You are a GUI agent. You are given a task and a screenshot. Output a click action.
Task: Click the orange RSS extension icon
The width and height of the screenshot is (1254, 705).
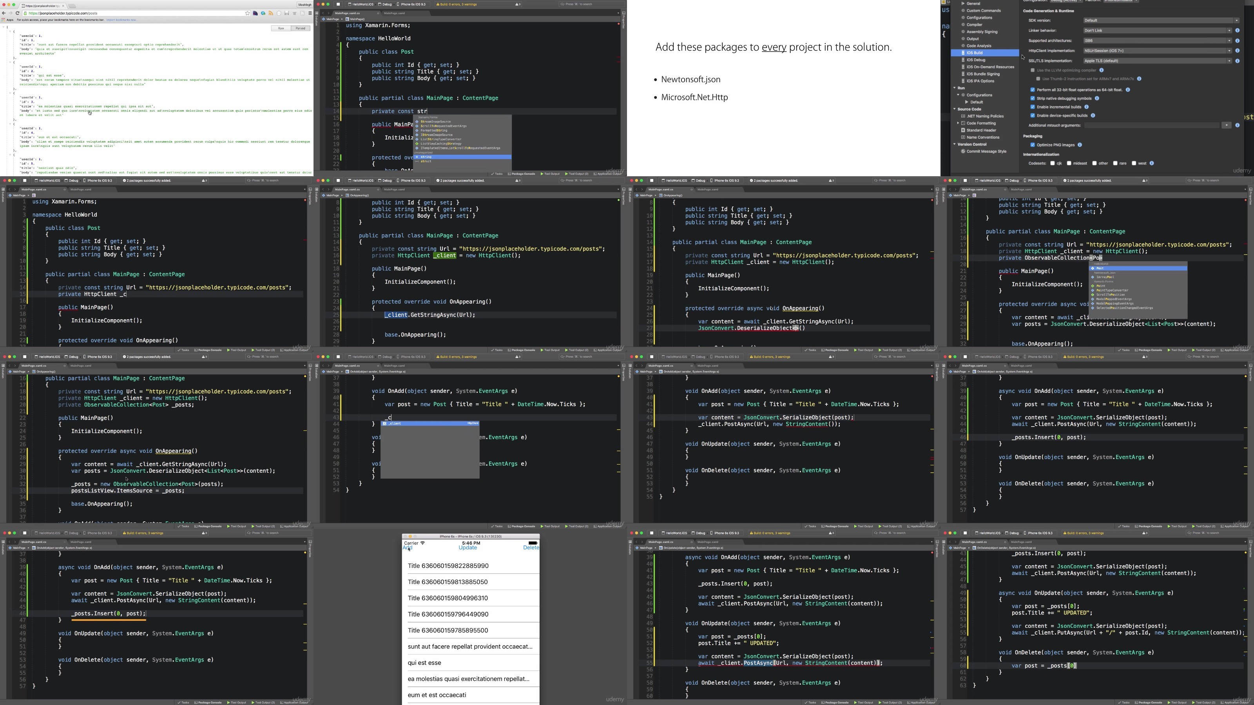pyautogui.click(x=271, y=13)
